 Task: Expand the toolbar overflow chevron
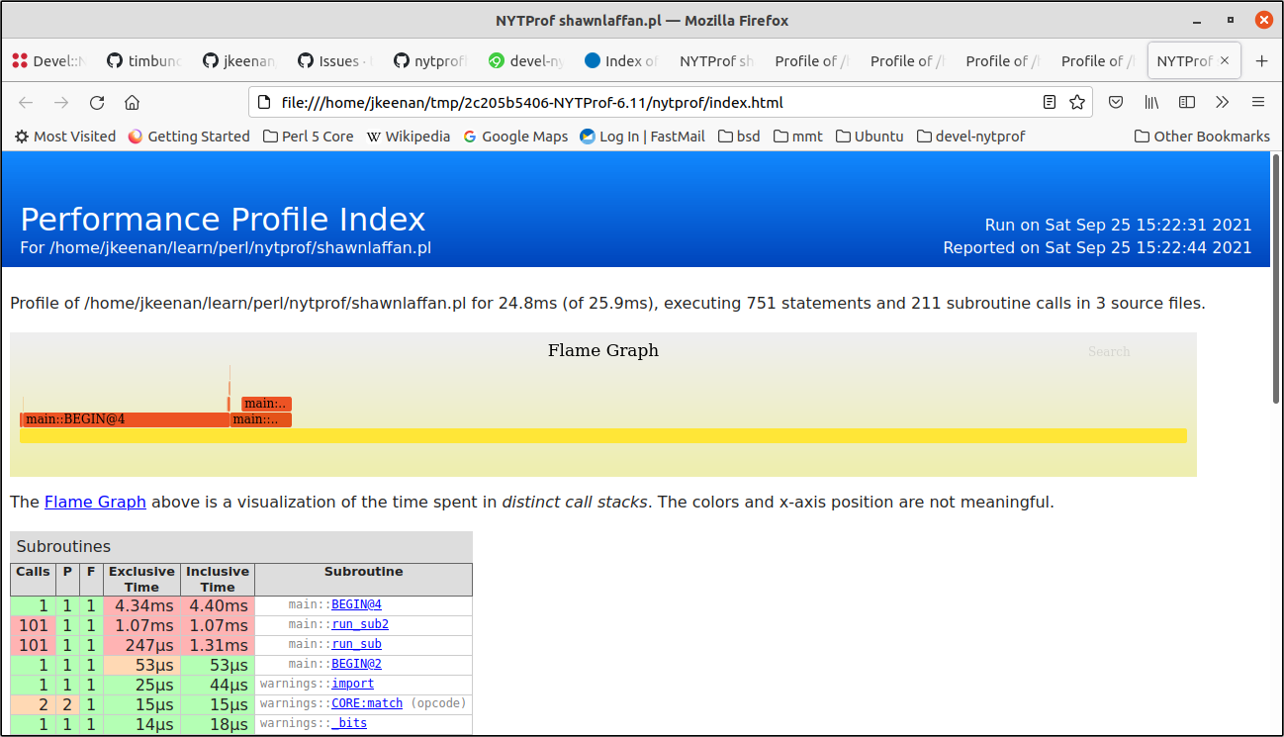tap(1223, 102)
